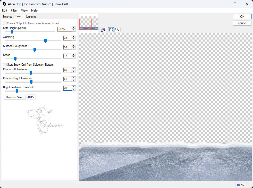
Task: Toggle the original/preview comparison icon
Action: click(103, 30)
